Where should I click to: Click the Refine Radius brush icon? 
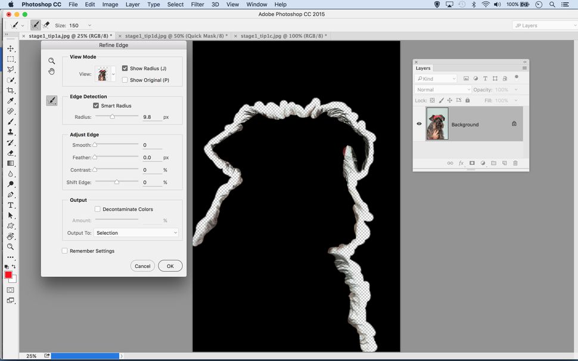coord(51,100)
